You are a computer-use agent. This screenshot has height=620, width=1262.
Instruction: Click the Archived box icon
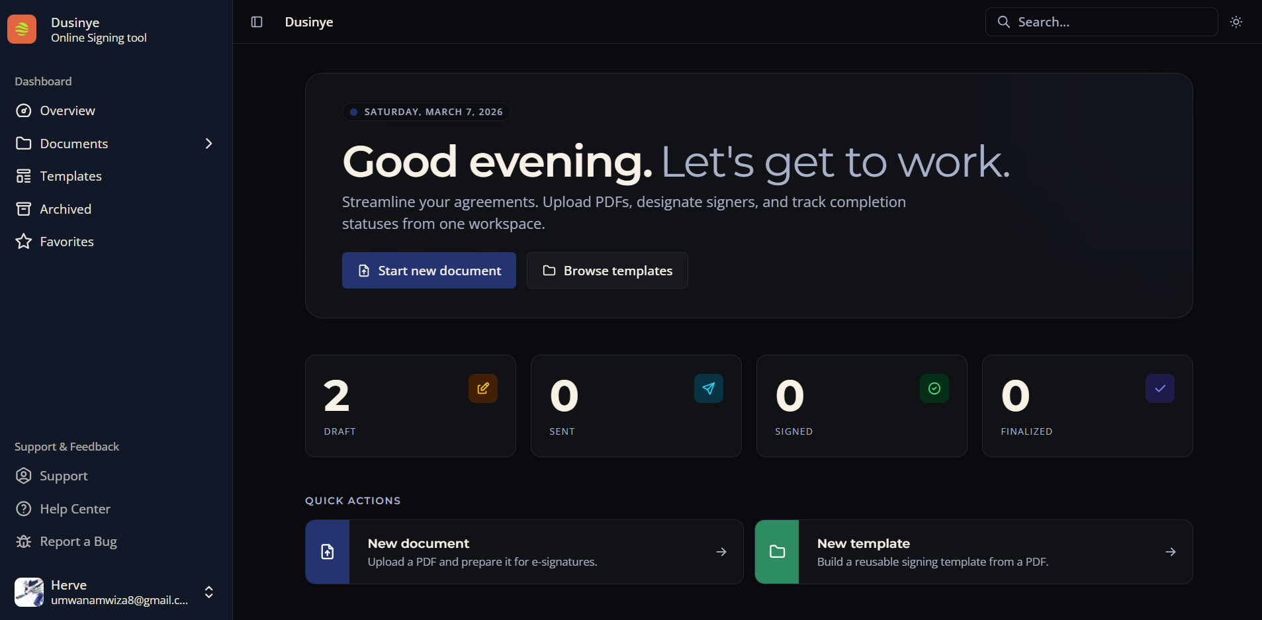coord(24,208)
